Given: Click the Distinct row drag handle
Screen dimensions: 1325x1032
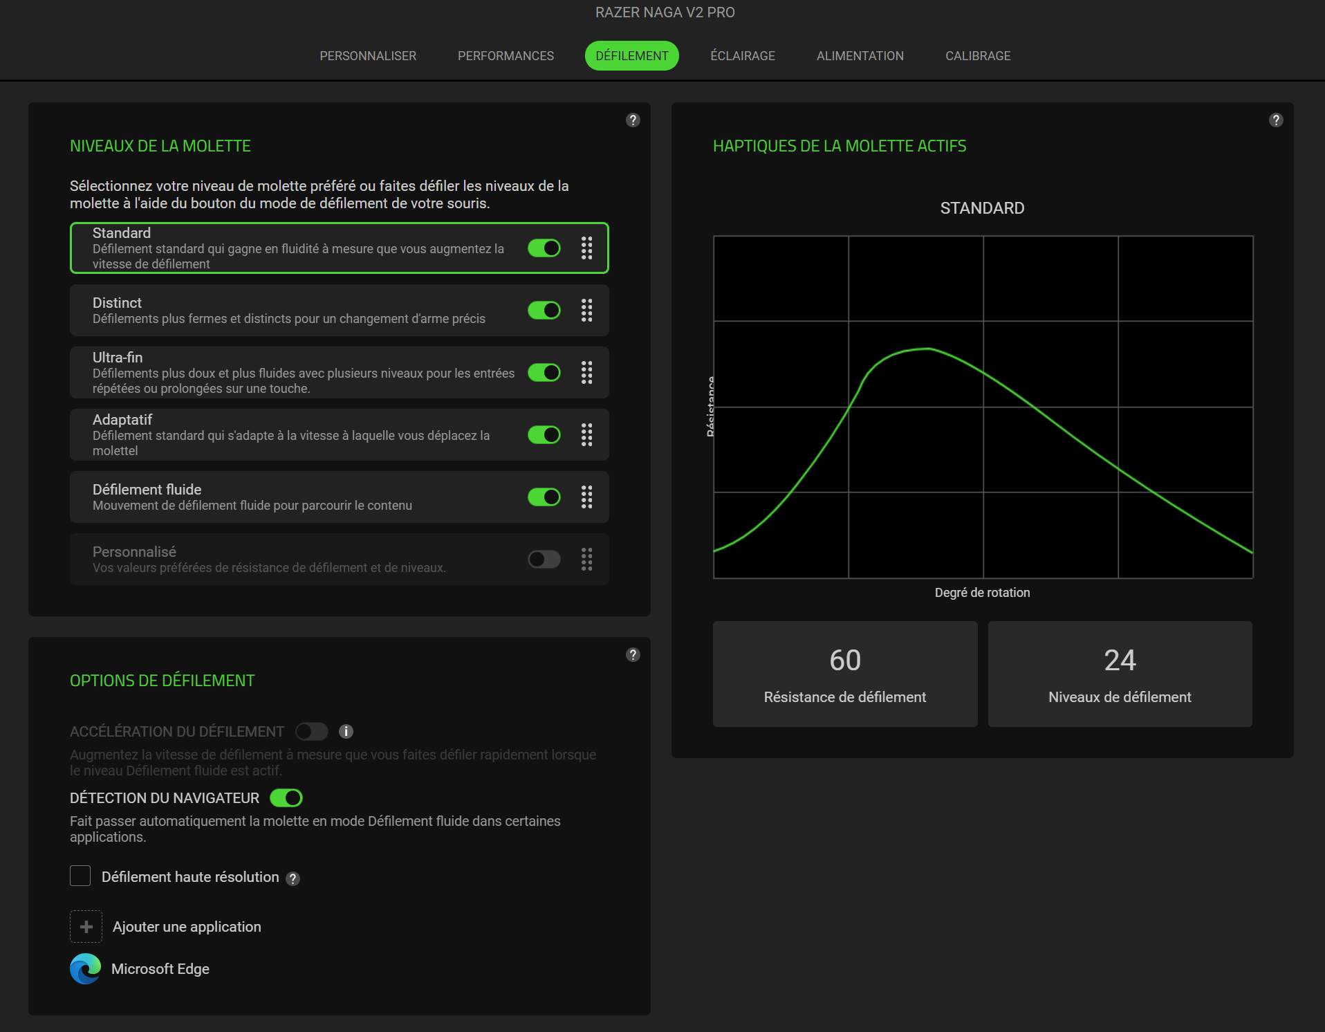Looking at the screenshot, I should [x=586, y=310].
